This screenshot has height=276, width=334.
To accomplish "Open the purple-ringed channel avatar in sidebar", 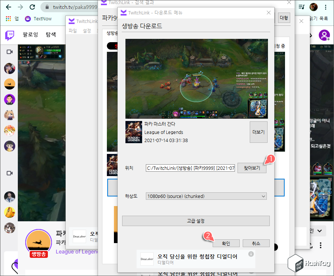I will pyautogui.click(x=10, y=100).
